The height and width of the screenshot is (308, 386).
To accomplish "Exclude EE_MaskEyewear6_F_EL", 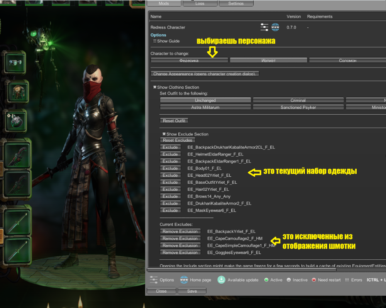I will pyautogui.click(x=170, y=210).
